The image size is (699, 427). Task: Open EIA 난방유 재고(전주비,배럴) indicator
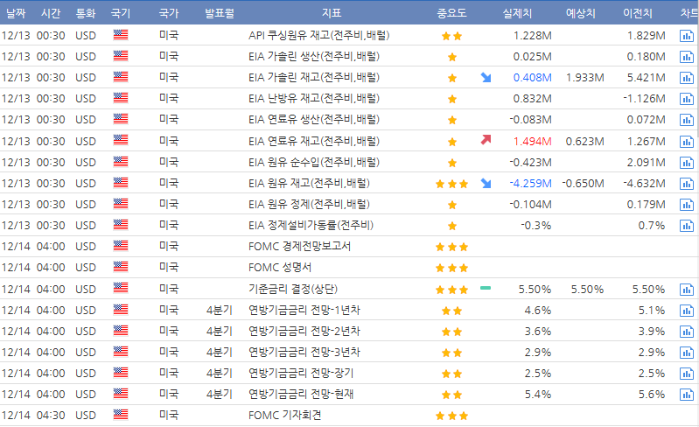[x=314, y=99]
